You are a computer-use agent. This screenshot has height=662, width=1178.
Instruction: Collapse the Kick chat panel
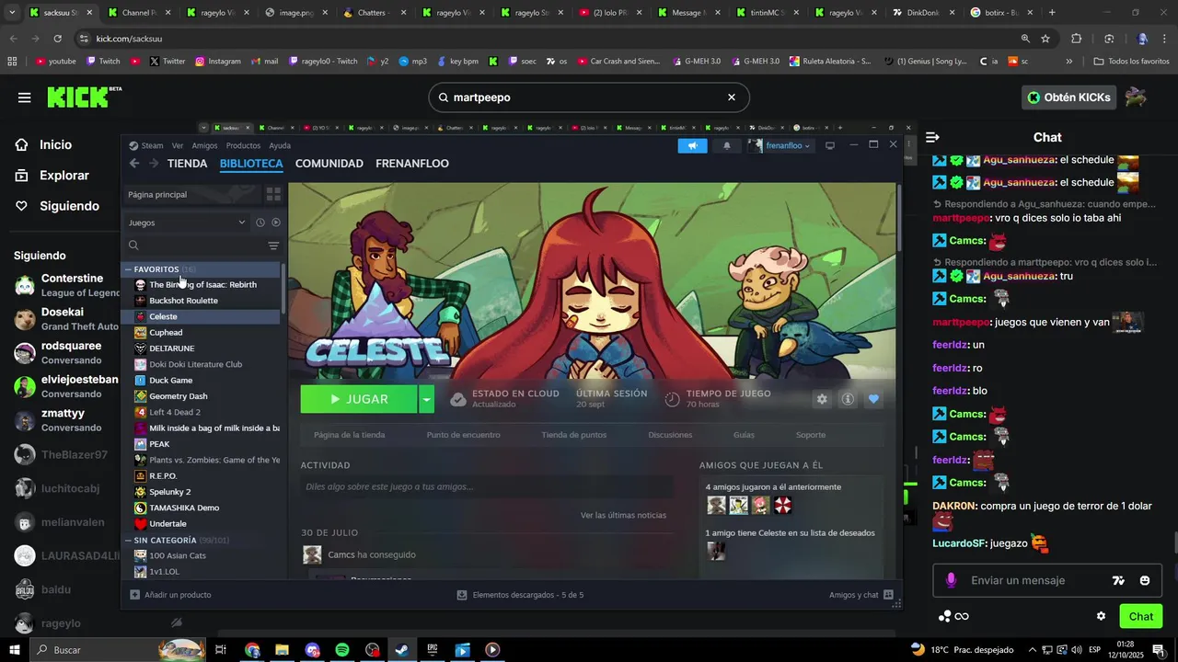coord(932,137)
